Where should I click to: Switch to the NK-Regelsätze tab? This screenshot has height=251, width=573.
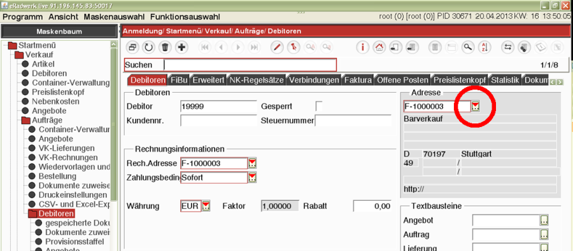[x=257, y=80]
